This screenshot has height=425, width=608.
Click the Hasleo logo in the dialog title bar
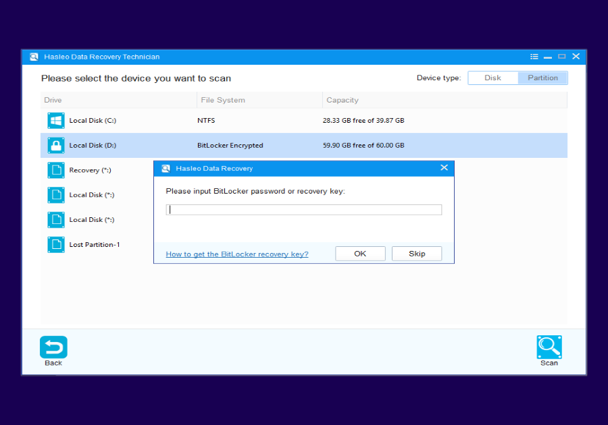[x=164, y=168]
